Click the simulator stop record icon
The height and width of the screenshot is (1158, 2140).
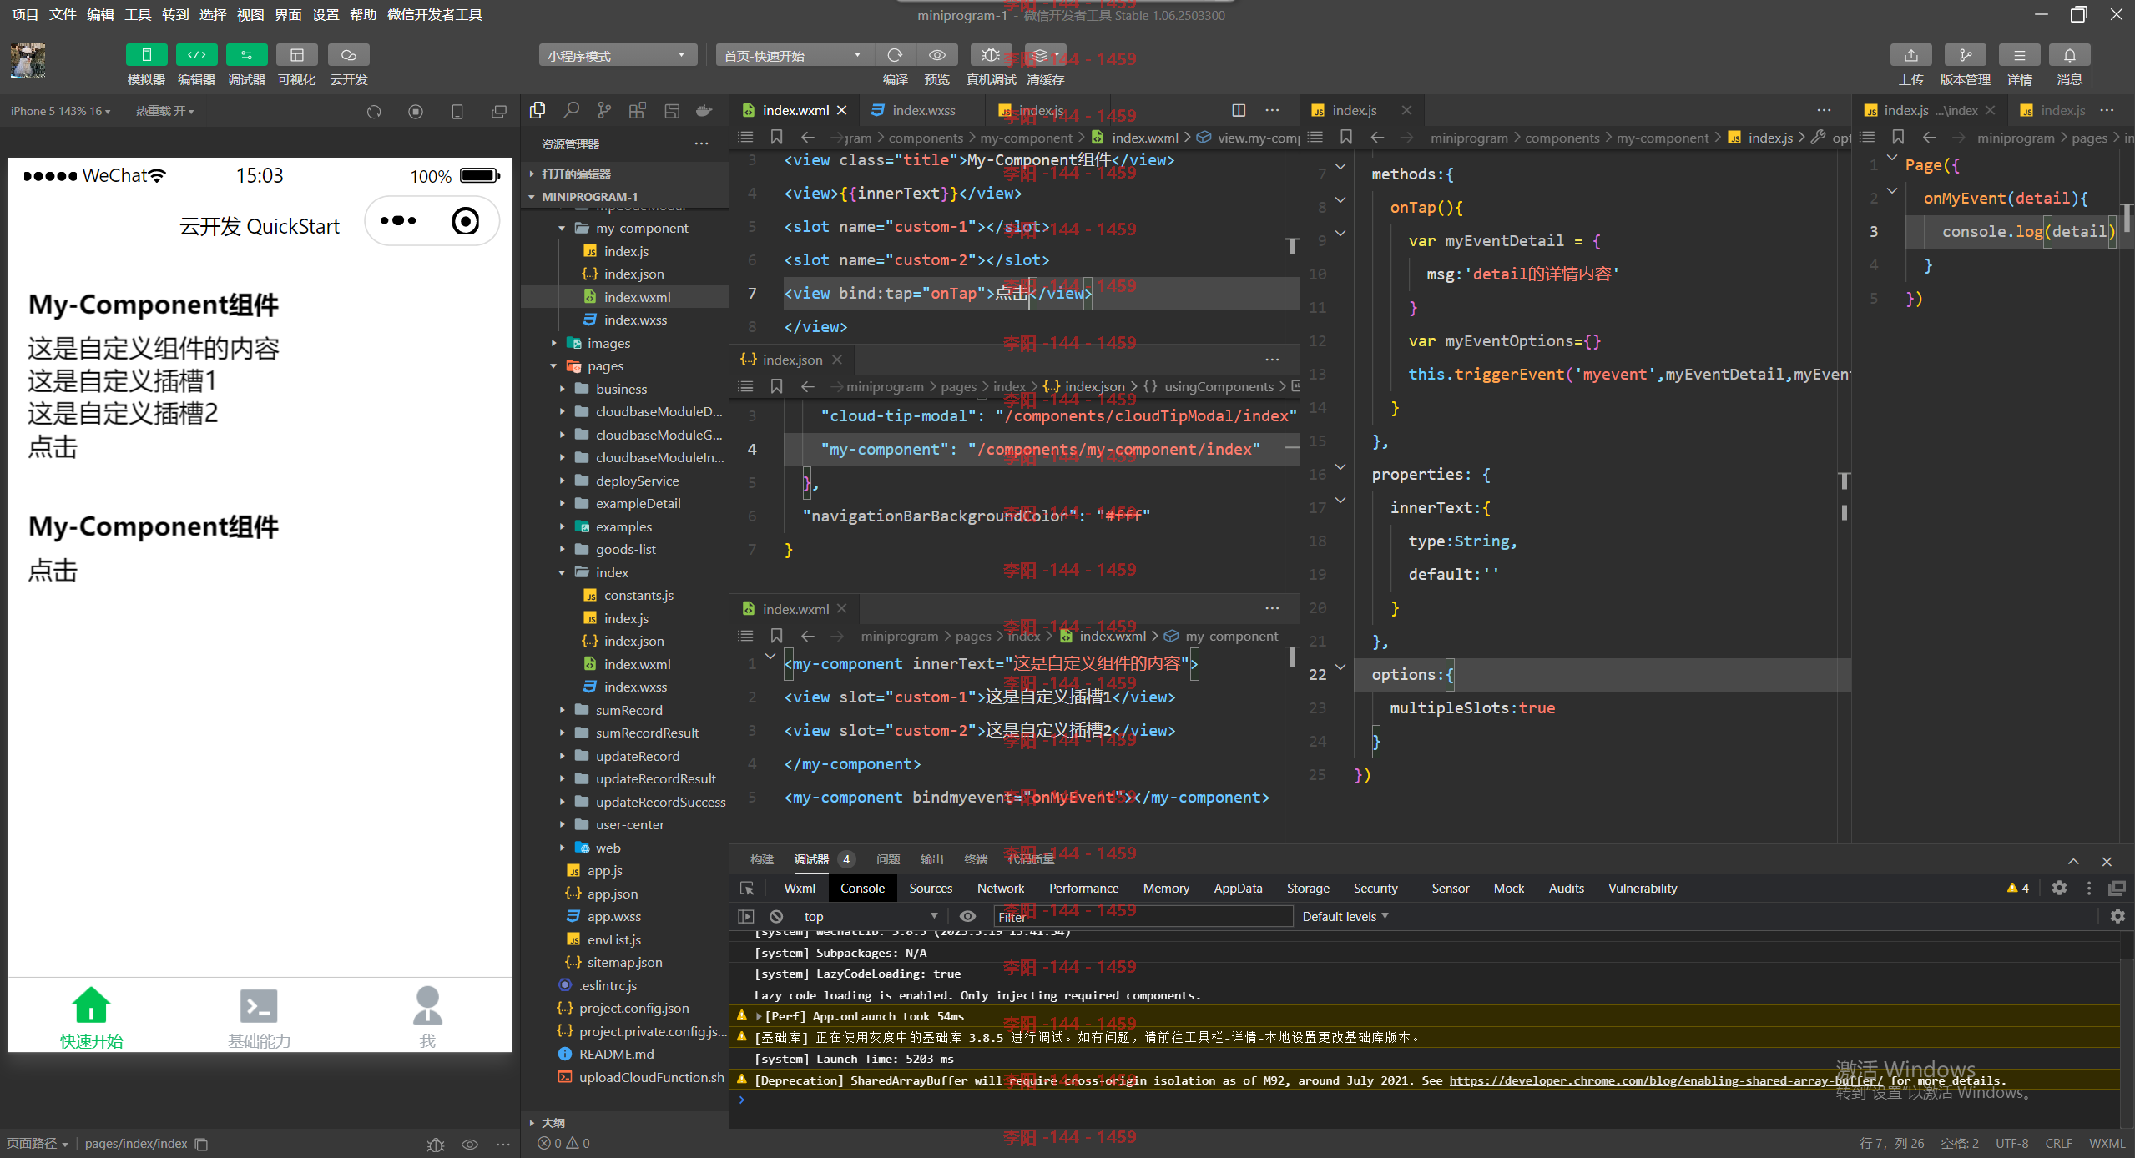point(416,112)
